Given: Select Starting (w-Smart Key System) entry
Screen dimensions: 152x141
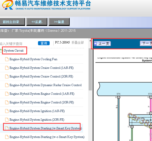Looking at the screenshot, I should 46,128.
